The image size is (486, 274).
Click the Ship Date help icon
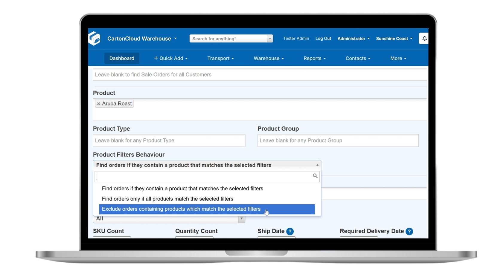coord(290,231)
